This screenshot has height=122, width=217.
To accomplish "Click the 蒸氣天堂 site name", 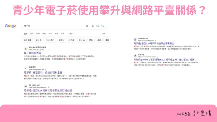I will click(x=141, y=55).
